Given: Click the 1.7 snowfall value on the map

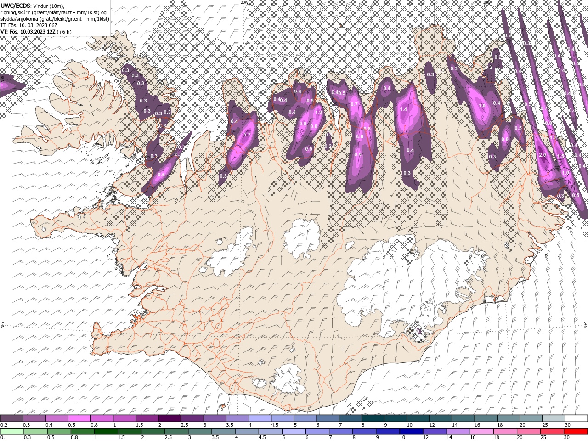Looking at the screenshot, I should click(x=247, y=135).
